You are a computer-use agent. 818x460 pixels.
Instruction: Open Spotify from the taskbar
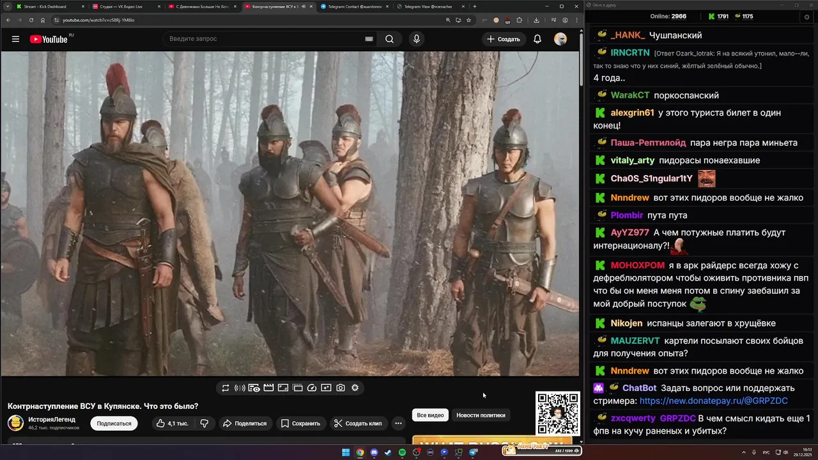pyautogui.click(x=402, y=452)
